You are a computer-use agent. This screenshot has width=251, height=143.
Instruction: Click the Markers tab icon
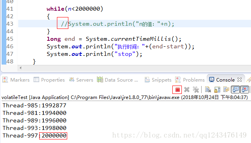(x=5, y=80)
